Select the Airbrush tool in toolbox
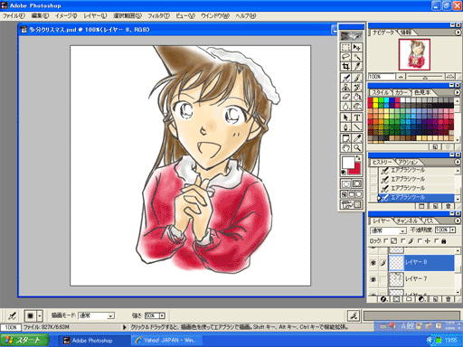This screenshot has width=463, height=347. pyautogui.click(x=345, y=78)
